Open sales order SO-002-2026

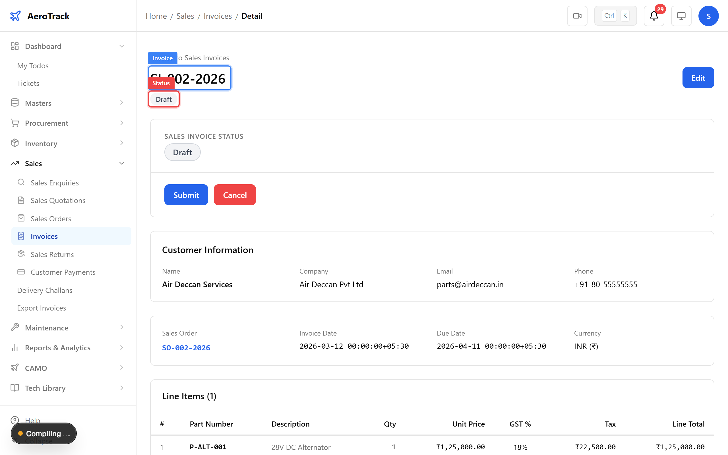click(x=186, y=348)
